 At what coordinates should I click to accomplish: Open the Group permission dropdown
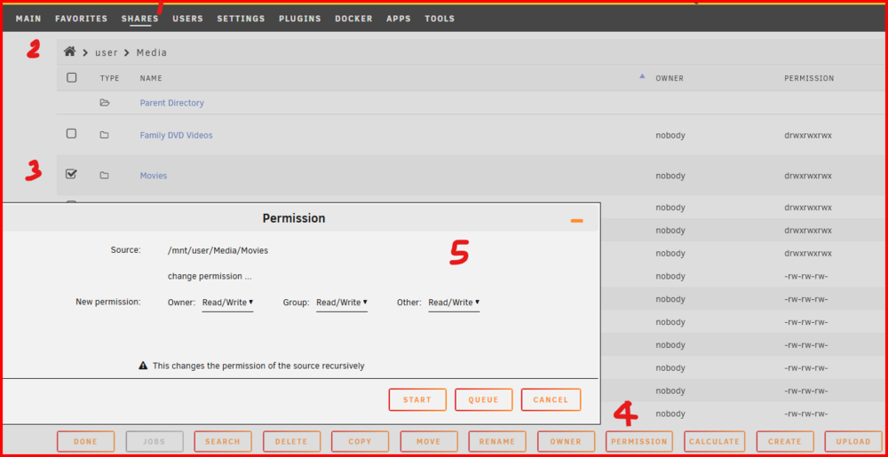pos(342,303)
